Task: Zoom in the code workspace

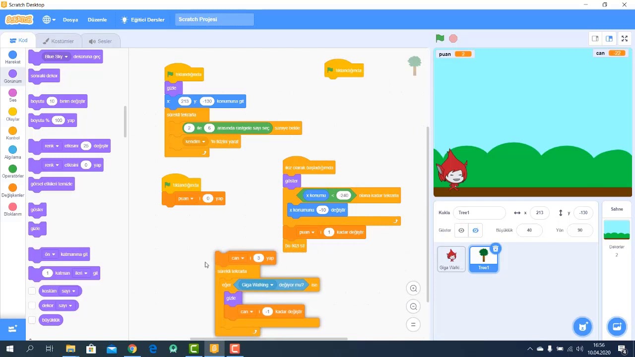Action: pos(413,288)
